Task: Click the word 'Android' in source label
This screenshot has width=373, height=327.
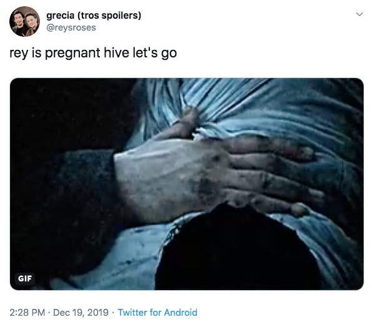Action: (x=181, y=312)
